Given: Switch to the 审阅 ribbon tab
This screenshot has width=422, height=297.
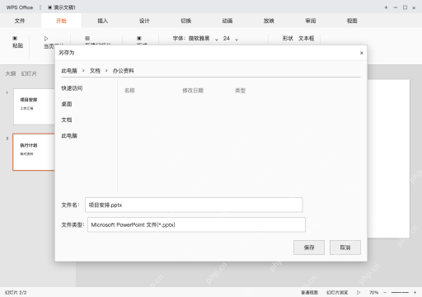Looking at the screenshot, I should click(x=311, y=21).
